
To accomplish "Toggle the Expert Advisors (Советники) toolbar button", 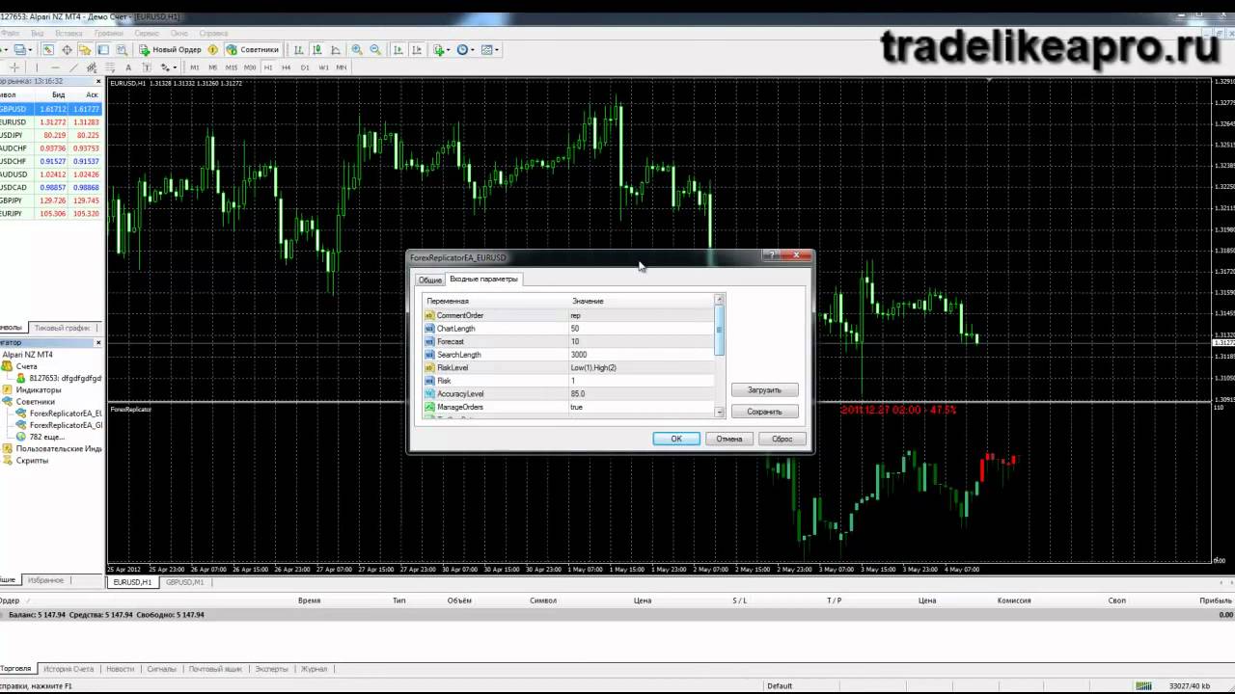I will (x=253, y=49).
